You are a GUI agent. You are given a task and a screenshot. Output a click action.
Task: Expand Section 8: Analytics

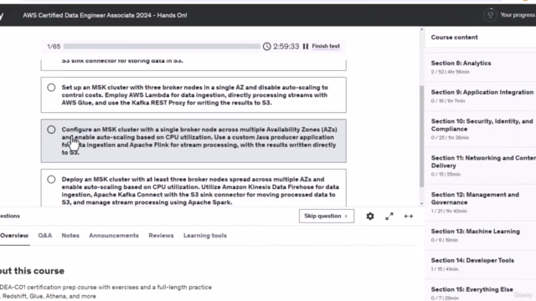pyautogui.click(x=480, y=67)
